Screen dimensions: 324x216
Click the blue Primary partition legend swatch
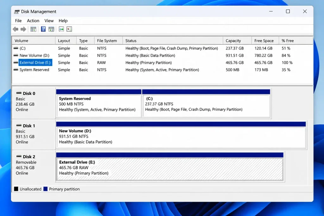click(x=46, y=189)
